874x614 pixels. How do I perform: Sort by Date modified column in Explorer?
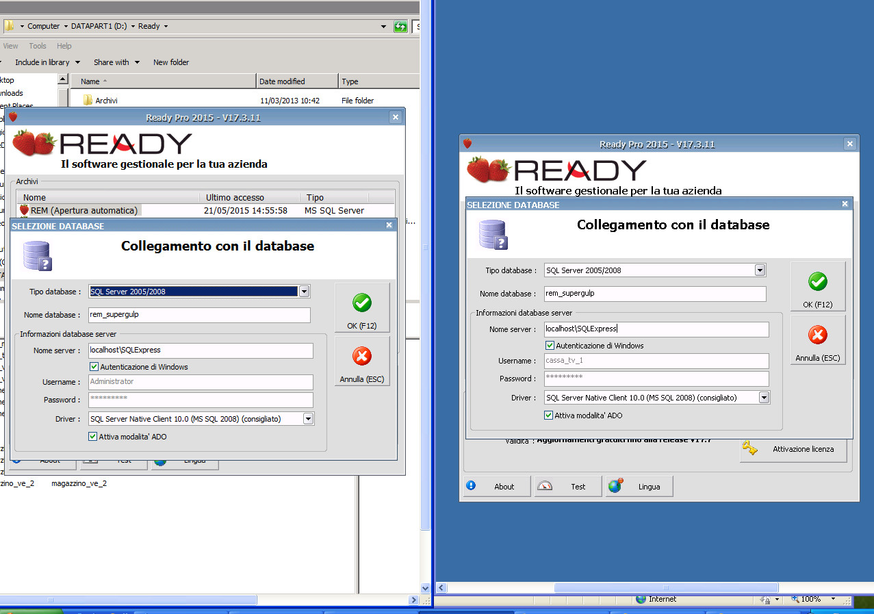(x=297, y=81)
